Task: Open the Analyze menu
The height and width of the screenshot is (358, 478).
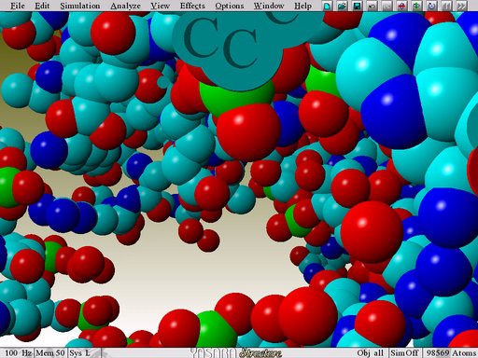Action: (125, 6)
